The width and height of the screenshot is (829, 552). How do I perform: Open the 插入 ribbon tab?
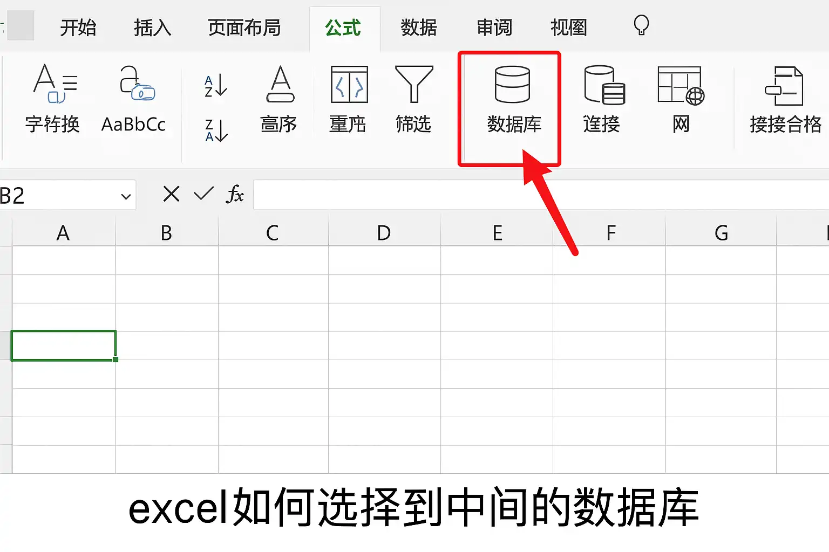152,27
